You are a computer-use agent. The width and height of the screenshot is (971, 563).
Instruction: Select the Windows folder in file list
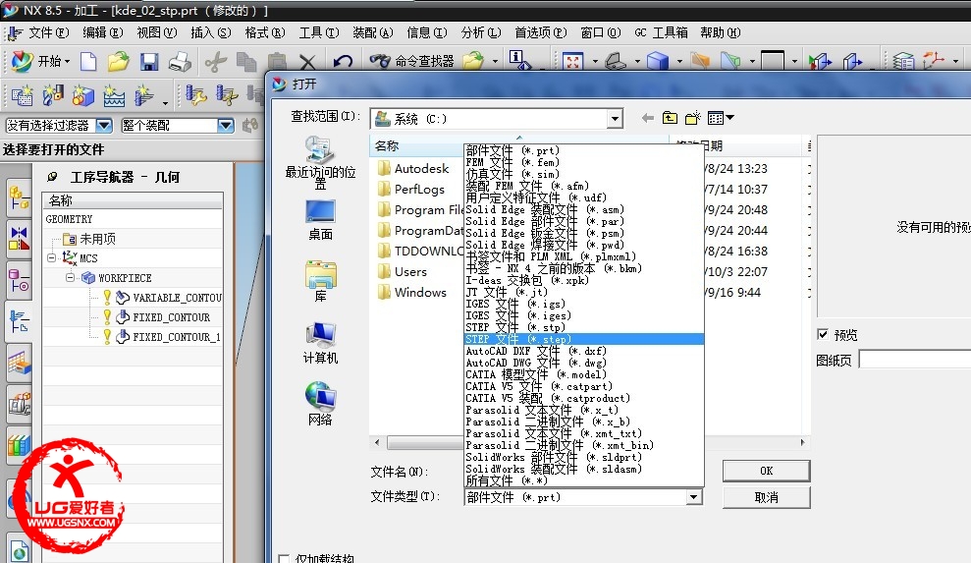pyautogui.click(x=411, y=292)
